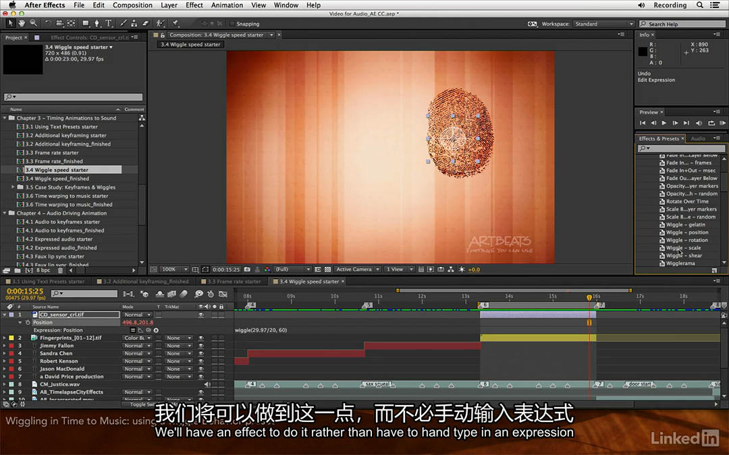Enable the Snapping checkbox

(232, 24)
